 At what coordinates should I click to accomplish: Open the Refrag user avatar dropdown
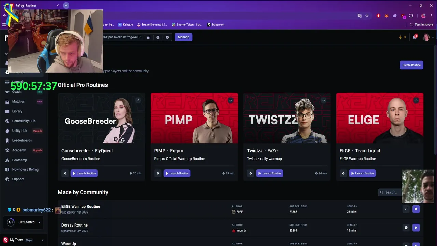428,37
